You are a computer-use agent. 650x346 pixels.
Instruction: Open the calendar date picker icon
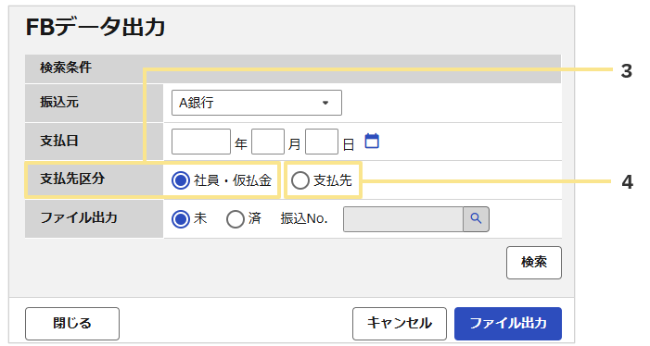tap(372, 141)
